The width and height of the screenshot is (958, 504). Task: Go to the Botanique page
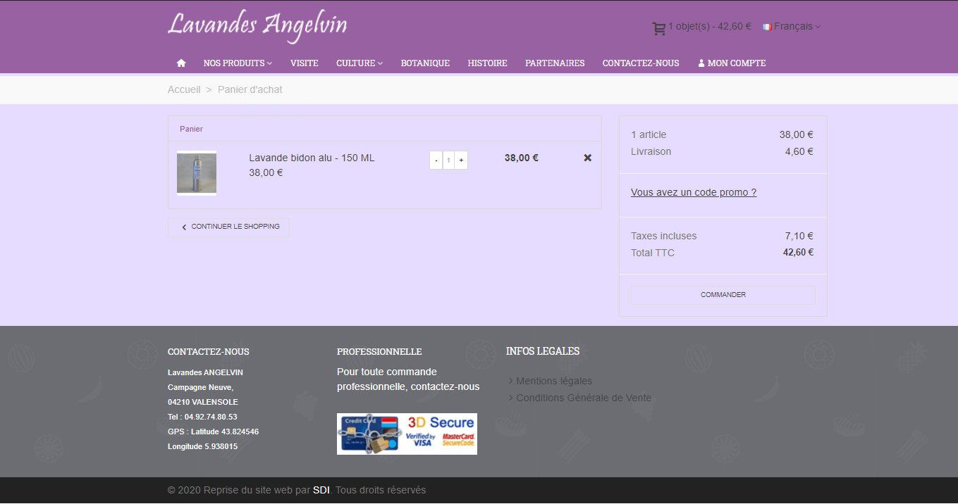[x=425, y=63]
